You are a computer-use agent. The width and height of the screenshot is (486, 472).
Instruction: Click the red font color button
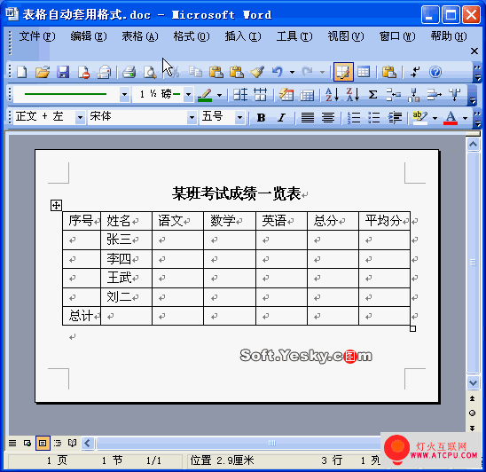pos(451,117)
